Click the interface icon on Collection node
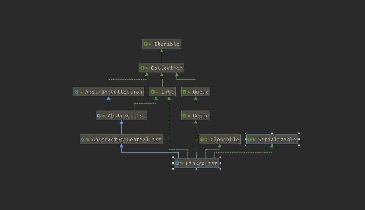The image size is (365, 210). (x=142, y=68)
